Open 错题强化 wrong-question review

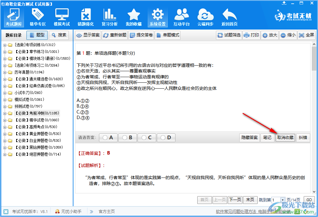pos(86,17)
